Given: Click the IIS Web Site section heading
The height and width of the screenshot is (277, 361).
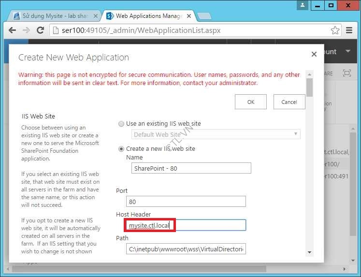Looking at the screenshot, I should click(38, 117).
